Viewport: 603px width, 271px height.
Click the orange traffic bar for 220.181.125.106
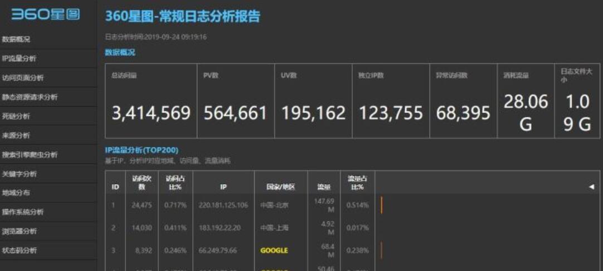382,205
